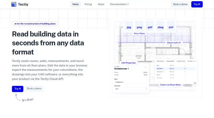Select the .pdf file format tile
The height and width of the screenshot is (118, 214).
(150, 27)
